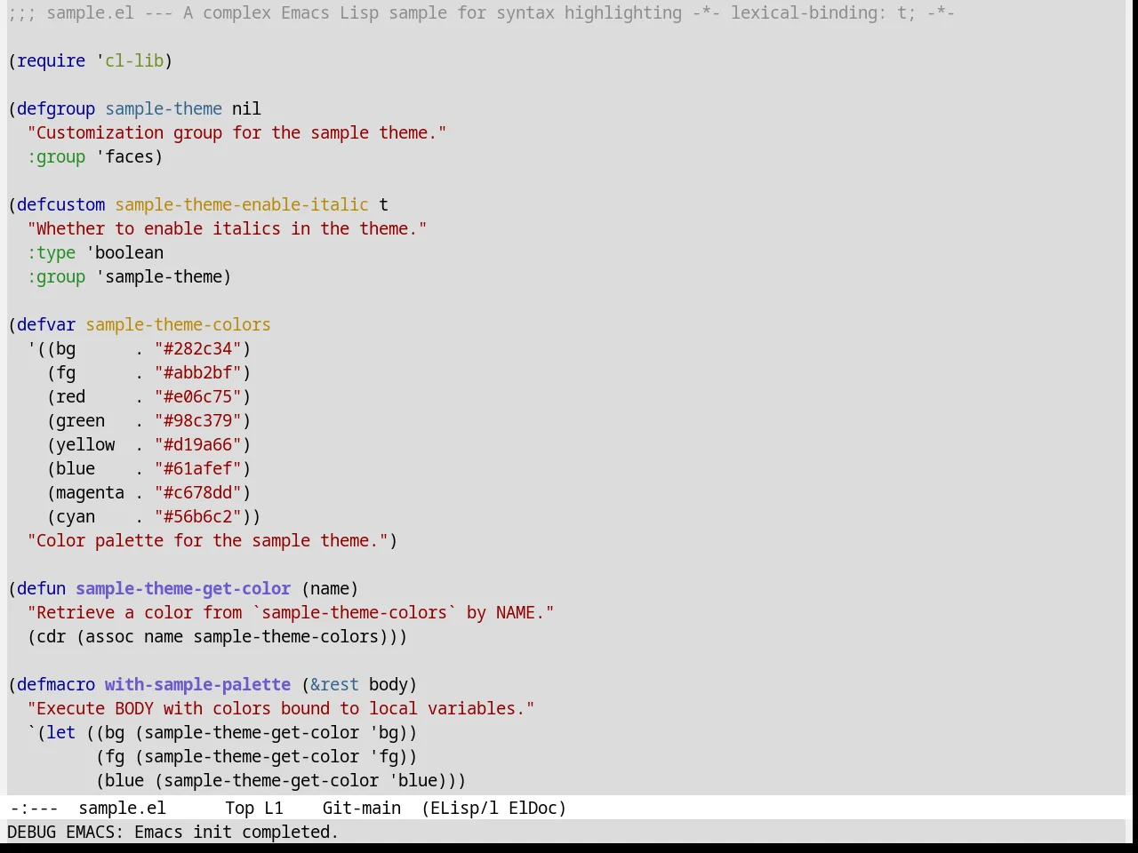Click the 'cl-lib' symbol
This screenshot has height=853, width=1138.
pyautogui.click(x=134, y=60)
